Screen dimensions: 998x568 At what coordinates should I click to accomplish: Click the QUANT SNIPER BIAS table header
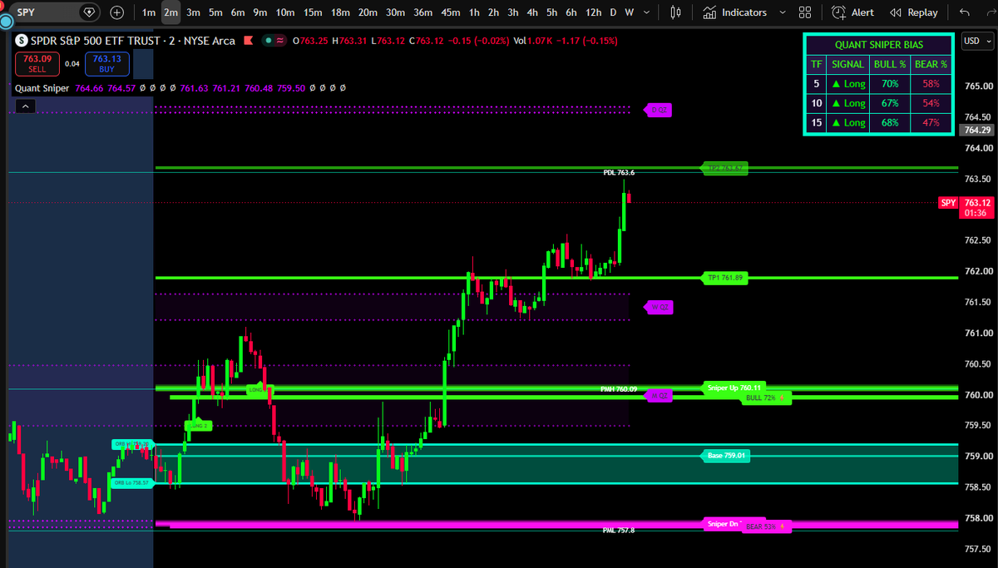coord(879,45)
